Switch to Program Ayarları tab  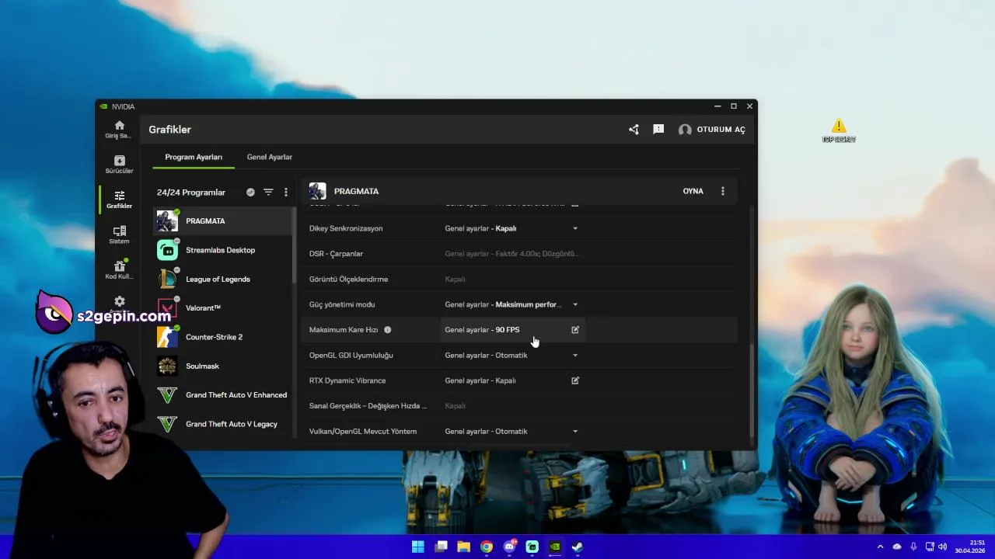point(194,157)
